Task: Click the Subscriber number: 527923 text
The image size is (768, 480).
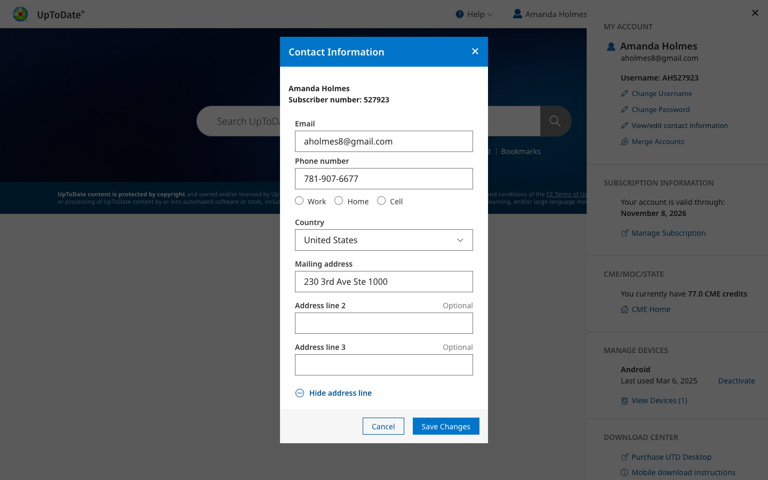Action: (339, 100)
